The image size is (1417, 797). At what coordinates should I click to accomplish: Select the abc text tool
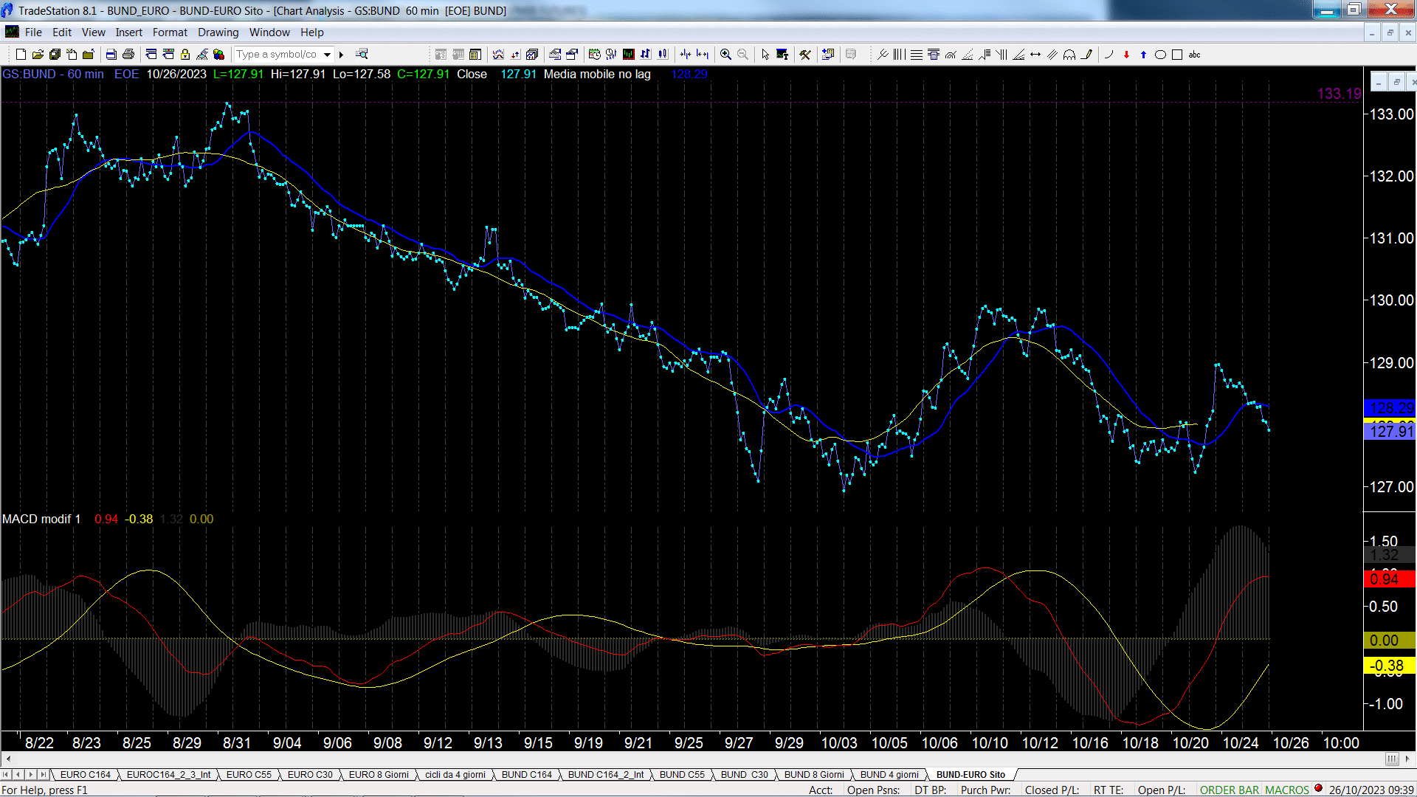tap(1195, 55)
